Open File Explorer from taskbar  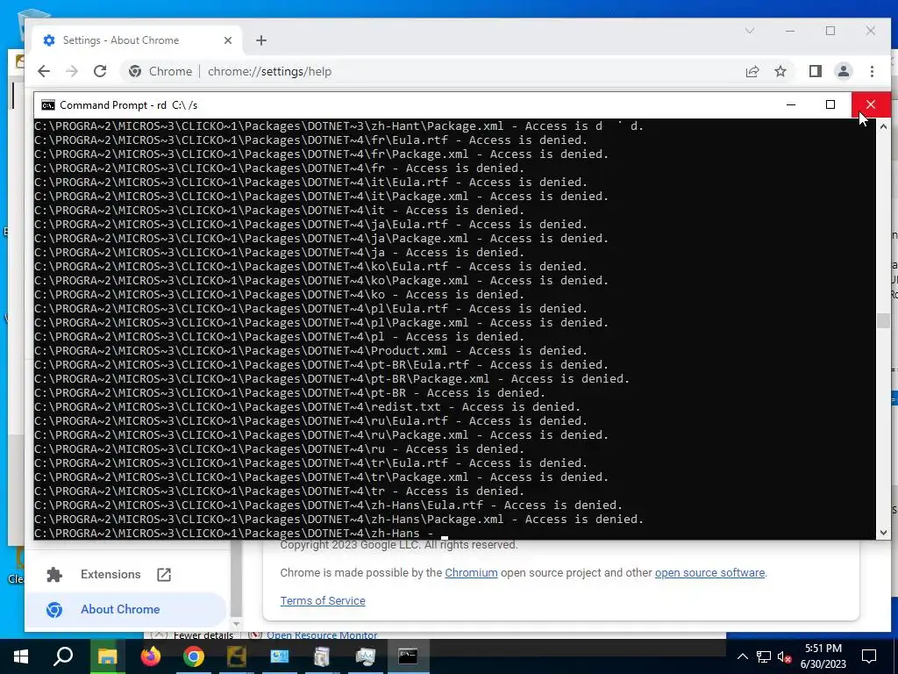point(107,656)
